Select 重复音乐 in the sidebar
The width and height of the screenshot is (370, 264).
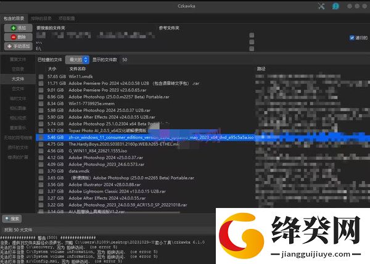coord(18,128)
